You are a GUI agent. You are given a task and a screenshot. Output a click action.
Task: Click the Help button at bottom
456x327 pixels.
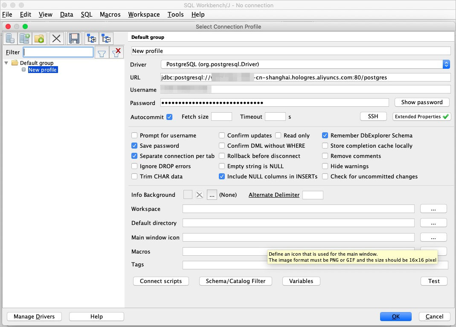tap(96, 316)
